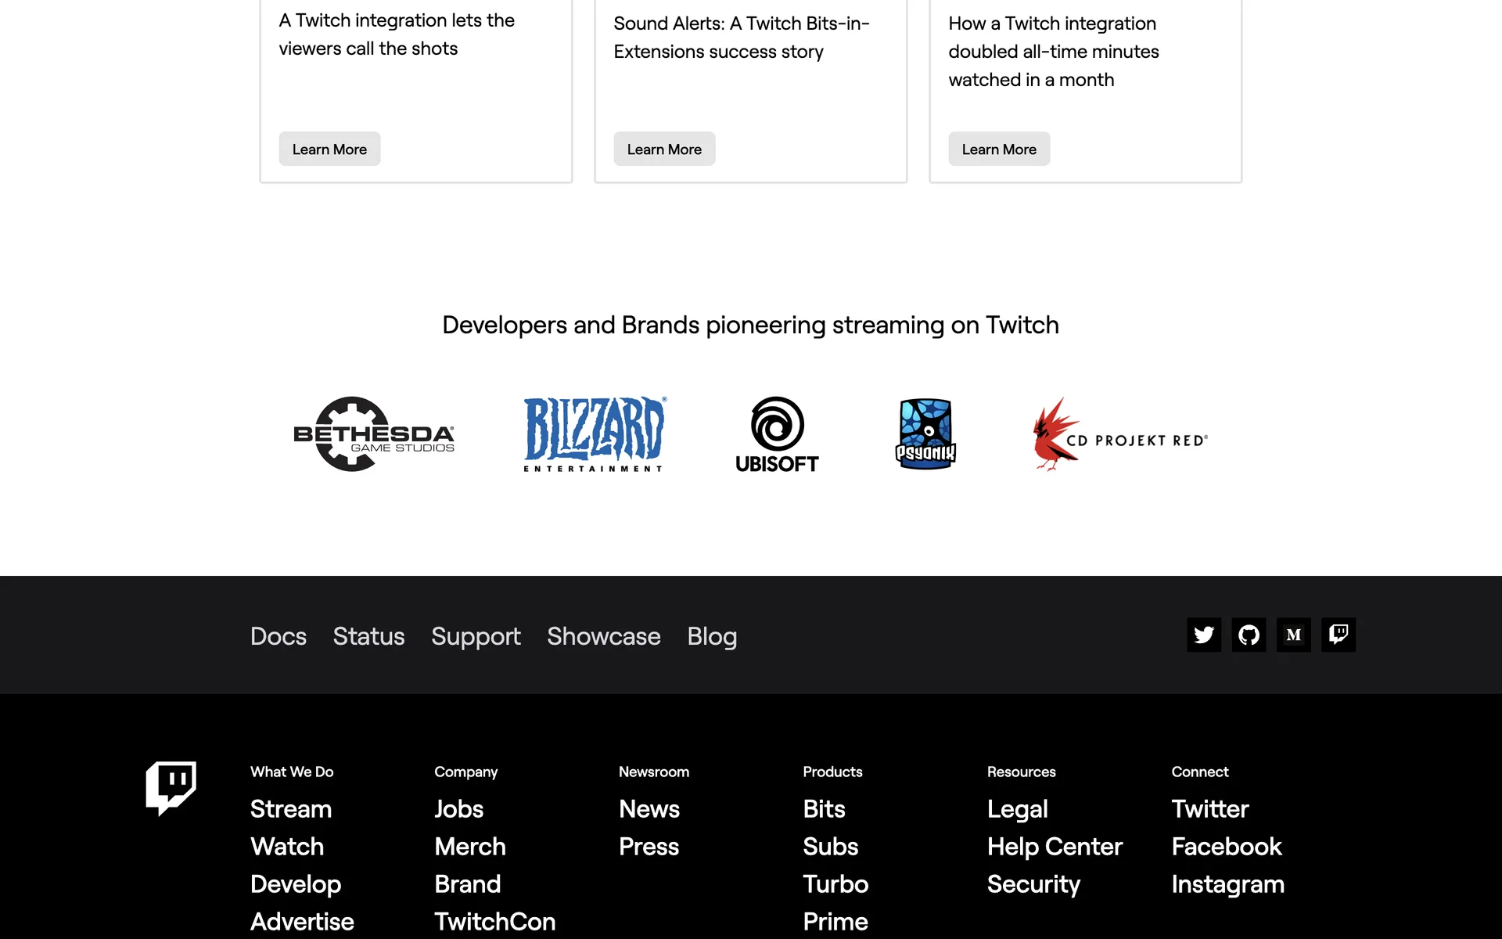Open the Twitch icon beside Medium icon
Image resolution: width=1502 pixels, height=939 pixels.
pyautogui.click(x=1339, y=635)
